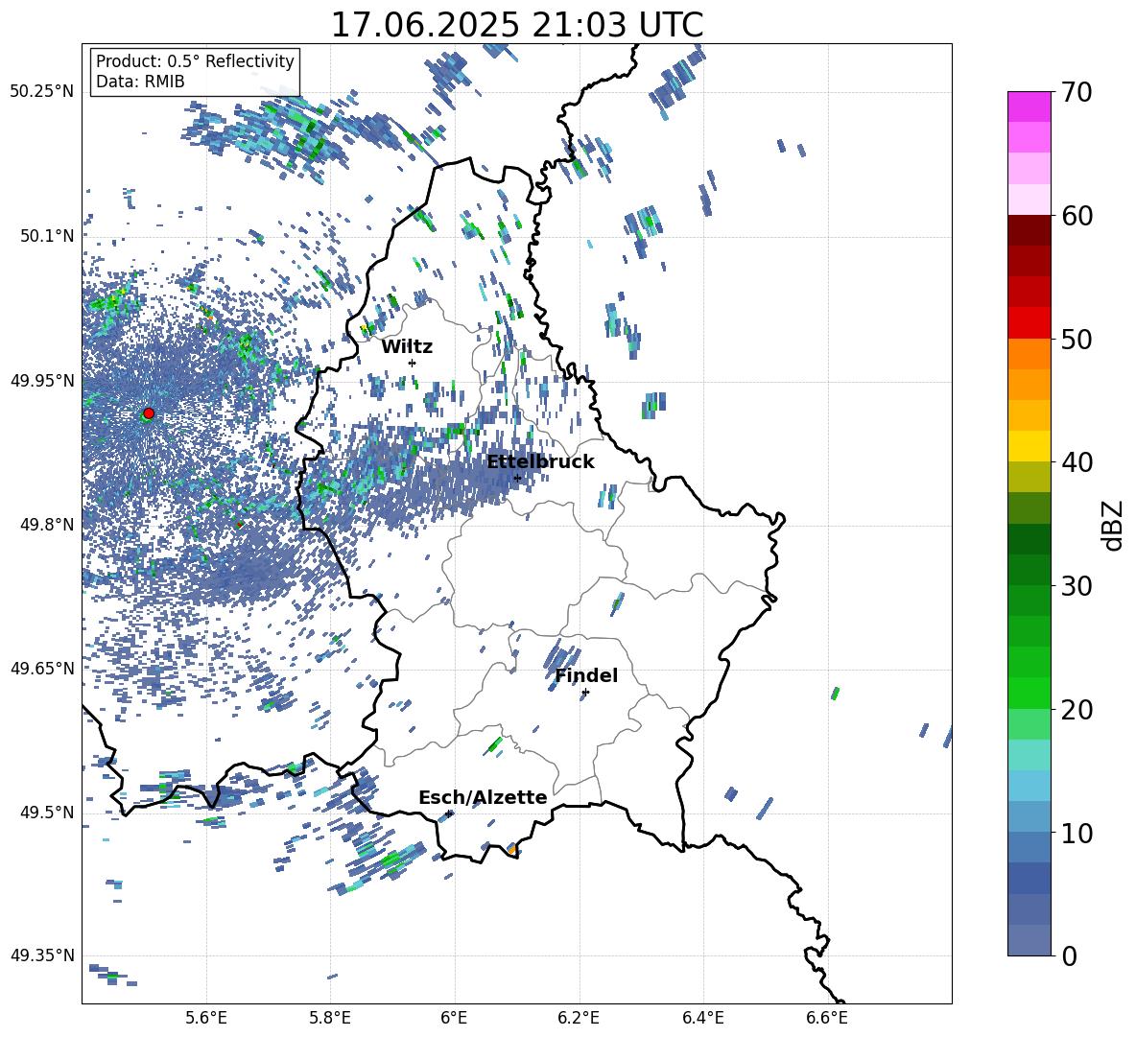Click the 49.65°N latitude label
The width and height of the screenshot is (1136, 1037).
point(42,668)
